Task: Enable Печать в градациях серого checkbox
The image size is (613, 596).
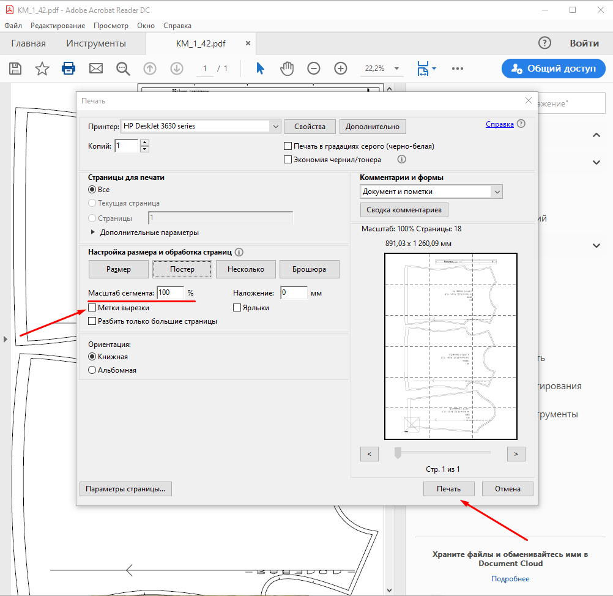Action: click(x=288, y=146)
